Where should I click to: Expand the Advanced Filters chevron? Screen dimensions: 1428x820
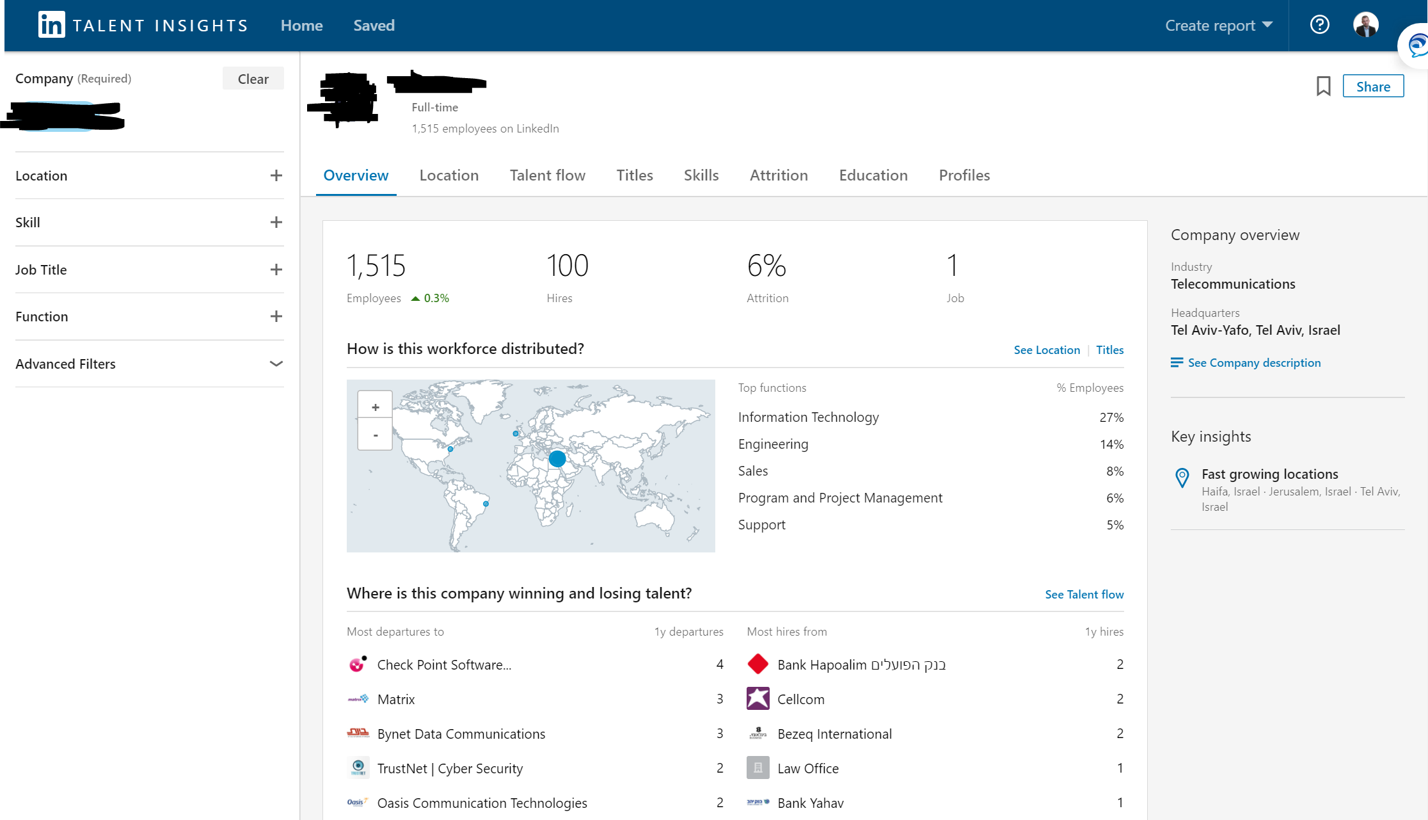[x=276, y=364]
